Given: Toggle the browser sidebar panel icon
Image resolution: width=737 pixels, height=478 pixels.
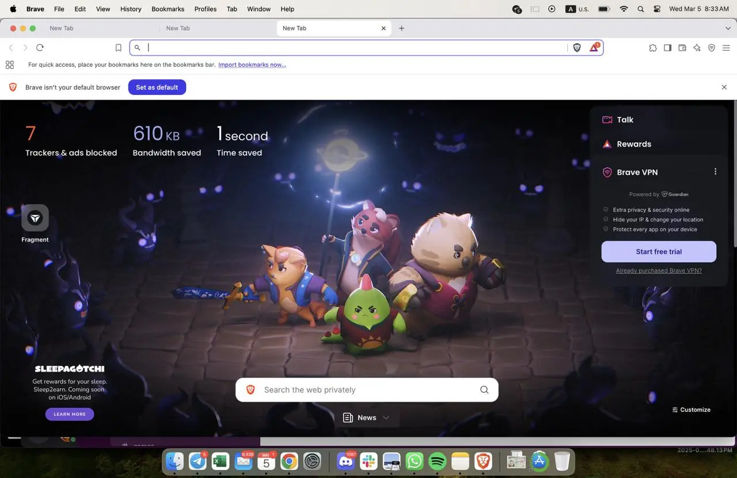Looking at the screenshot, I should point(667,48).
